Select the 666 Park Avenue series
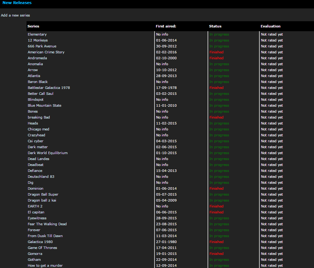The width and height of the screenshot is (314, 268). coord(42,46)
